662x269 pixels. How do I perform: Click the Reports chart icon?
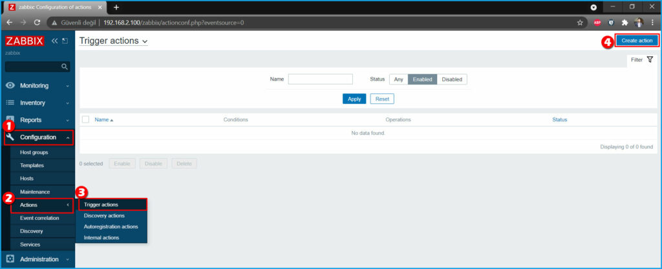point(10,119)
